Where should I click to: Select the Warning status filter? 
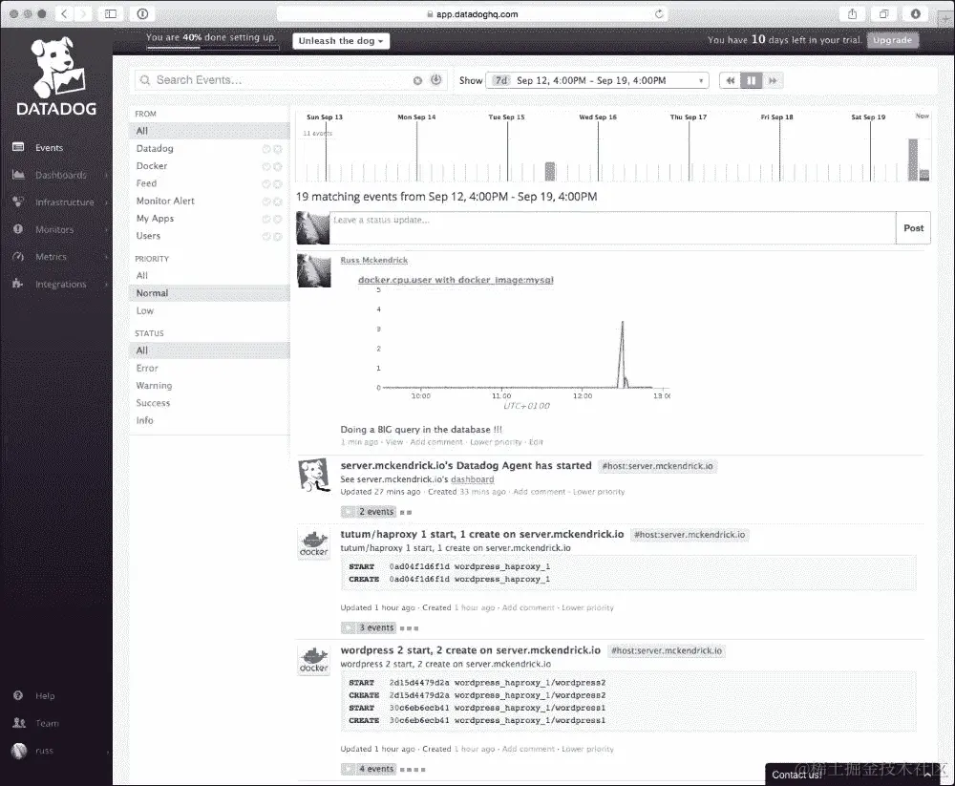coord(154,386)
